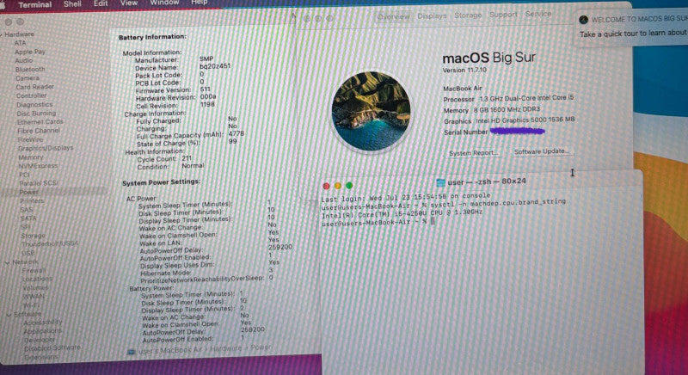Select Storage in the Hardware sidebar list

coord(34,236)
